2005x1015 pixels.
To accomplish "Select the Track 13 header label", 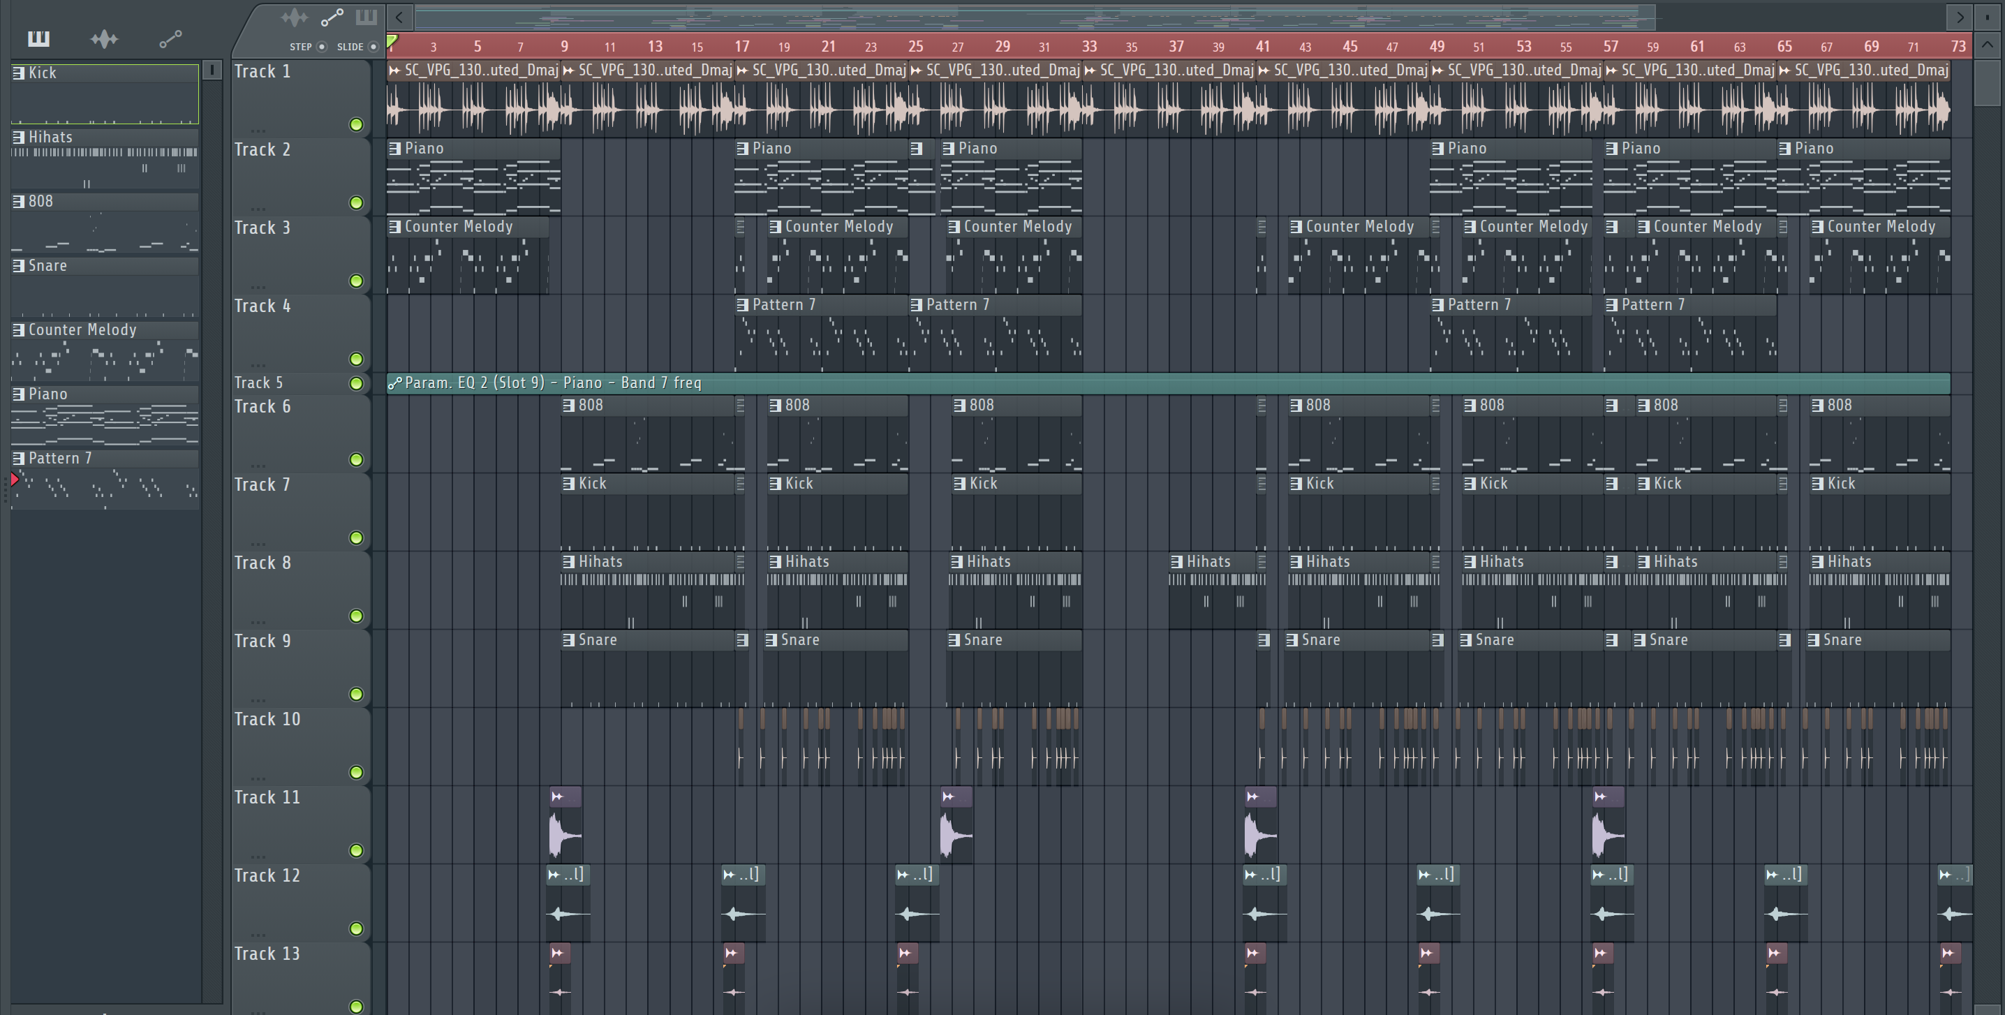I will pyautogui.click(x=267, y=954).
